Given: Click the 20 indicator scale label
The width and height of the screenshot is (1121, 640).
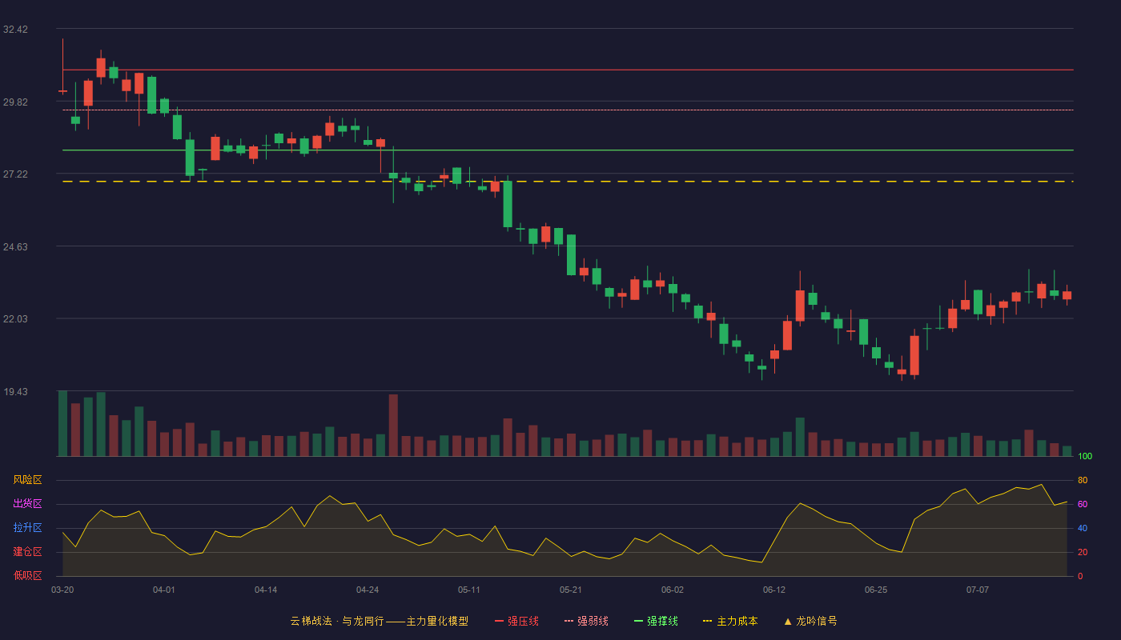Looking at the screenshot, I should [x=1083, y=552].
